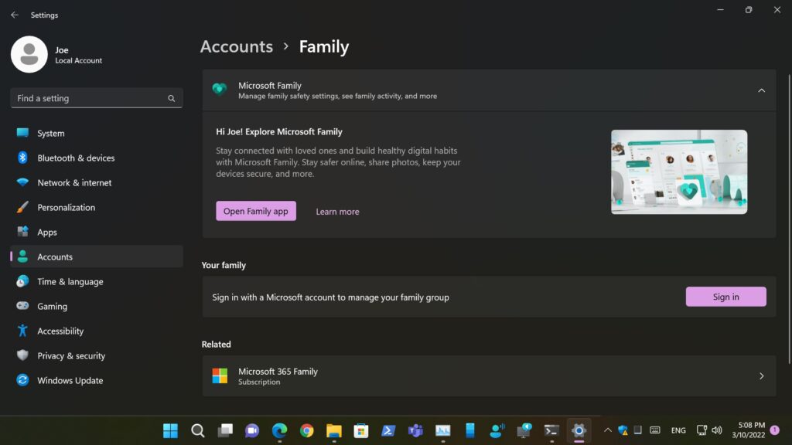Click Accounts in the breadcrumb

tap(236, 46)
